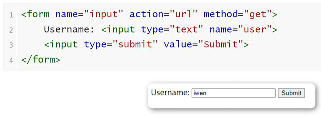Click line number 4 in the gutter
Screen dimensions: 321x116
click(11, 60)
